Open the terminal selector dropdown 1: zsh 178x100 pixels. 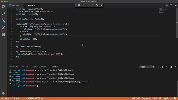point(147,67)
